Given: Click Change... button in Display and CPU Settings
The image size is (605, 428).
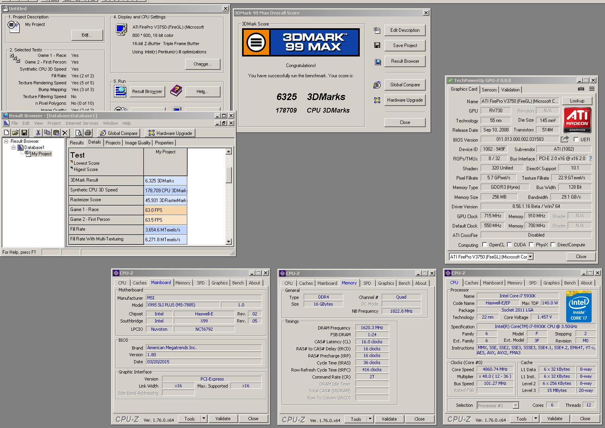Looking at the screenshot, I should [x=202, y=64].
